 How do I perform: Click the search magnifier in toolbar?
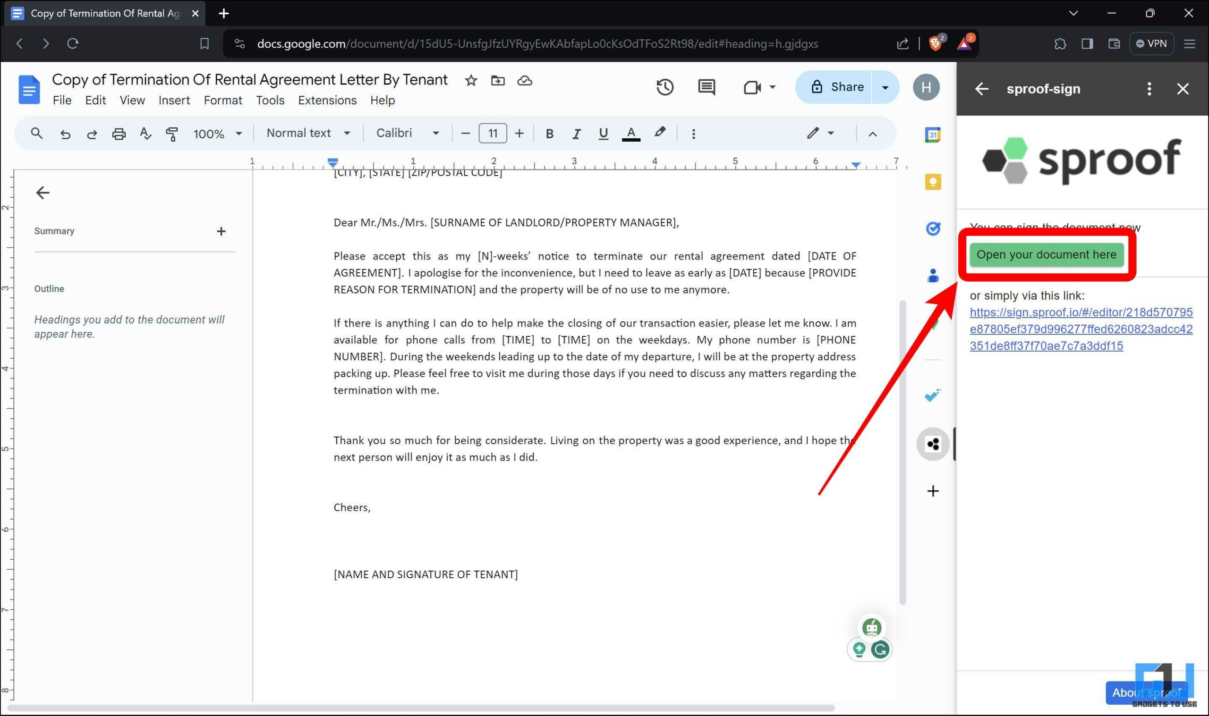pyautogui.click(x=37, y=133)
